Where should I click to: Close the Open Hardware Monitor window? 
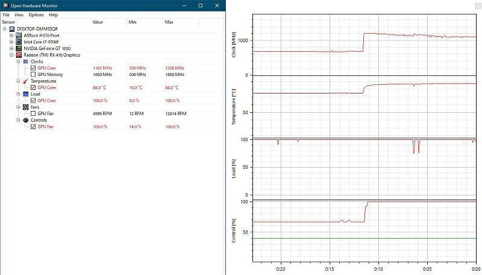[x=217, y=5]
